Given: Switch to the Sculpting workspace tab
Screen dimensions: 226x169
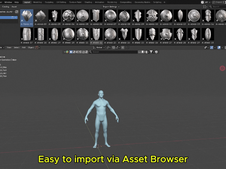Looking at the screenshot, I should tap(49, 2).
